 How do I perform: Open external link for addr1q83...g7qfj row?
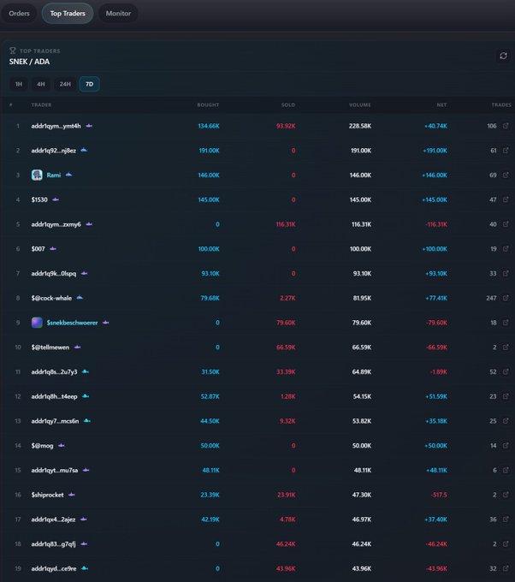coord(506,543)
